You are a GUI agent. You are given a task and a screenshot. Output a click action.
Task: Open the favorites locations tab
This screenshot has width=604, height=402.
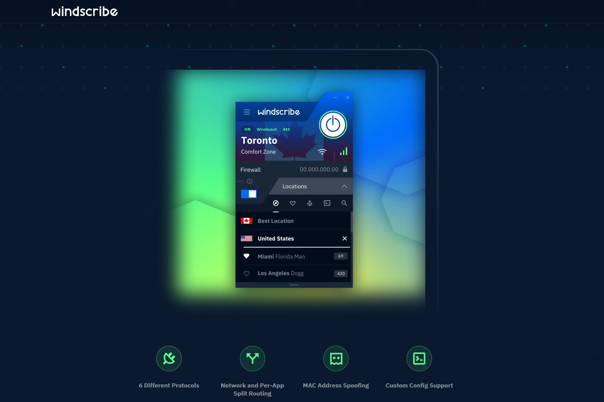coord(292,203)
